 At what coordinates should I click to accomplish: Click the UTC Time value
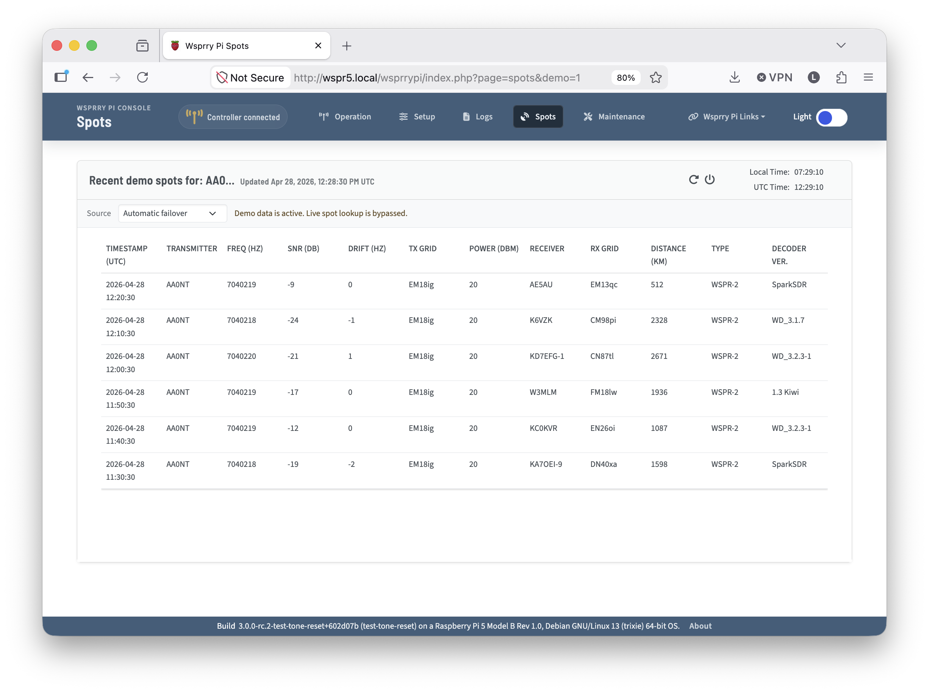pyautogui.click(x=809, y=187)
